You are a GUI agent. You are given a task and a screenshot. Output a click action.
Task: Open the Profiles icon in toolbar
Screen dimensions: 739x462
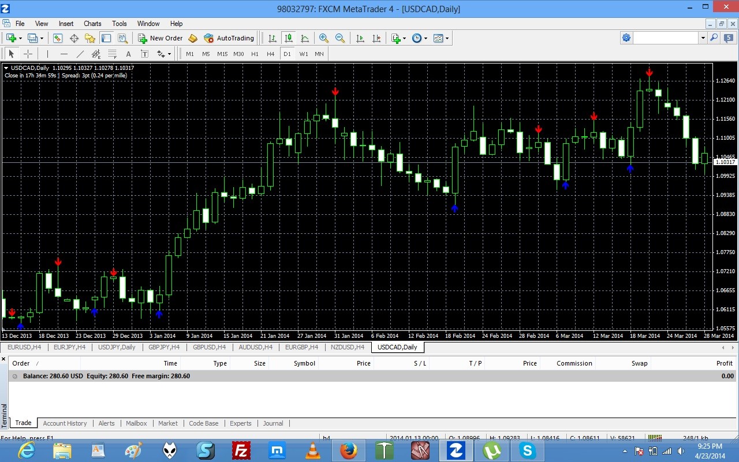click(32, 38)
